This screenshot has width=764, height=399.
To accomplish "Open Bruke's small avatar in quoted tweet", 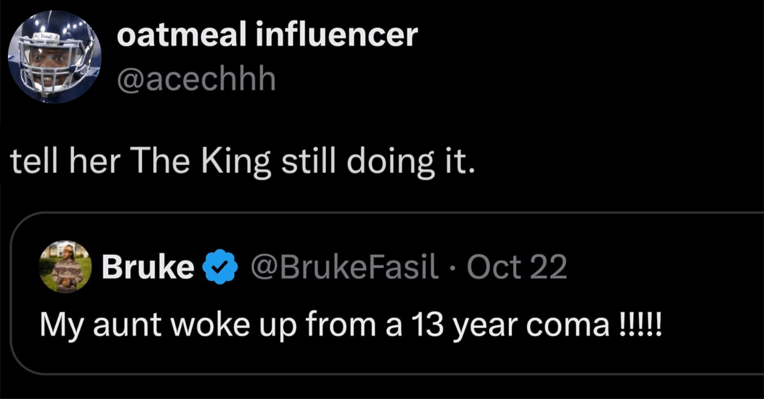I will pyautogui.click(x=66, y=267).
